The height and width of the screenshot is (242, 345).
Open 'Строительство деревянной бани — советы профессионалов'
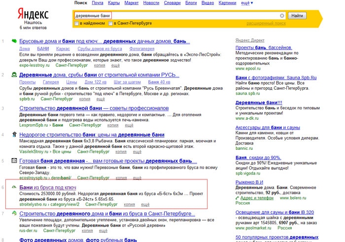click(x=94, y=108)
